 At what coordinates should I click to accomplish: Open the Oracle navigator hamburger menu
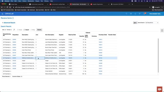(x=2, y=14)
